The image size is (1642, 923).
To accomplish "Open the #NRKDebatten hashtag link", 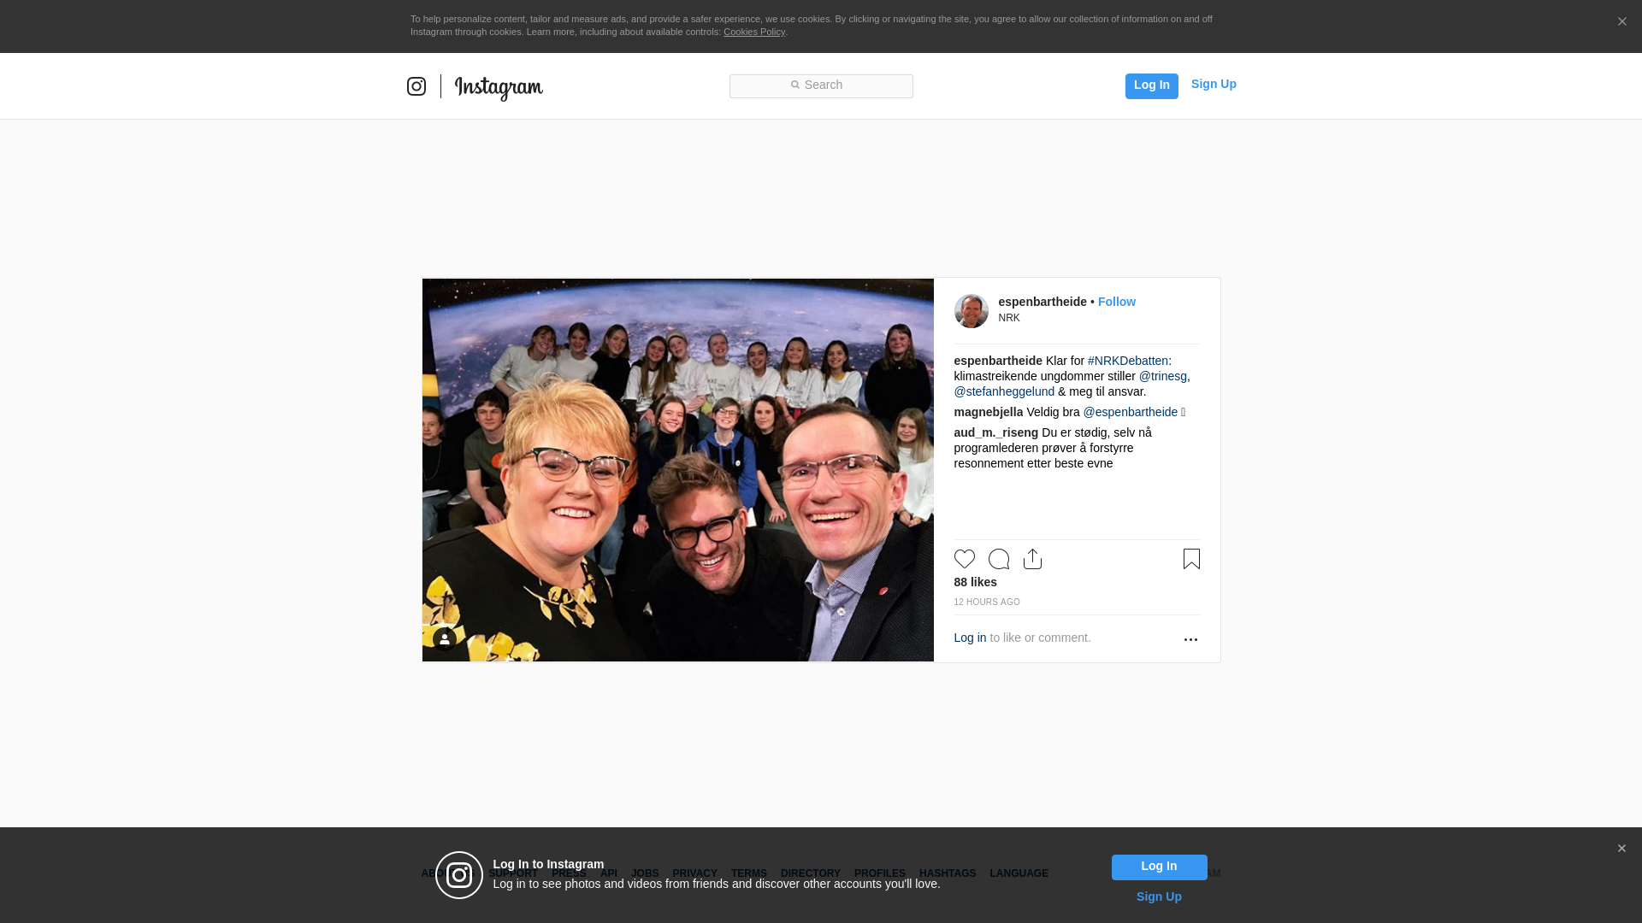I will [1127, 361].
